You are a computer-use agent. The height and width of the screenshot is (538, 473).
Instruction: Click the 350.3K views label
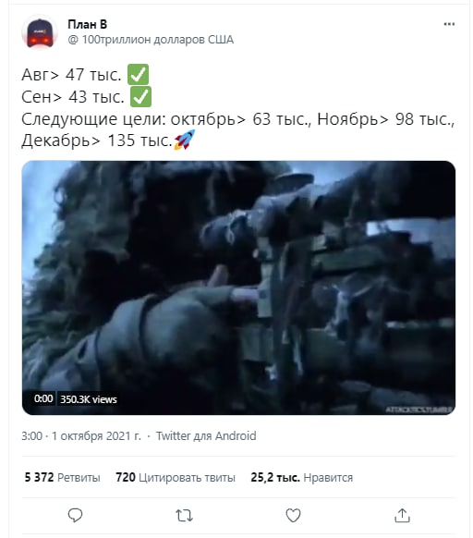(89, 399)
